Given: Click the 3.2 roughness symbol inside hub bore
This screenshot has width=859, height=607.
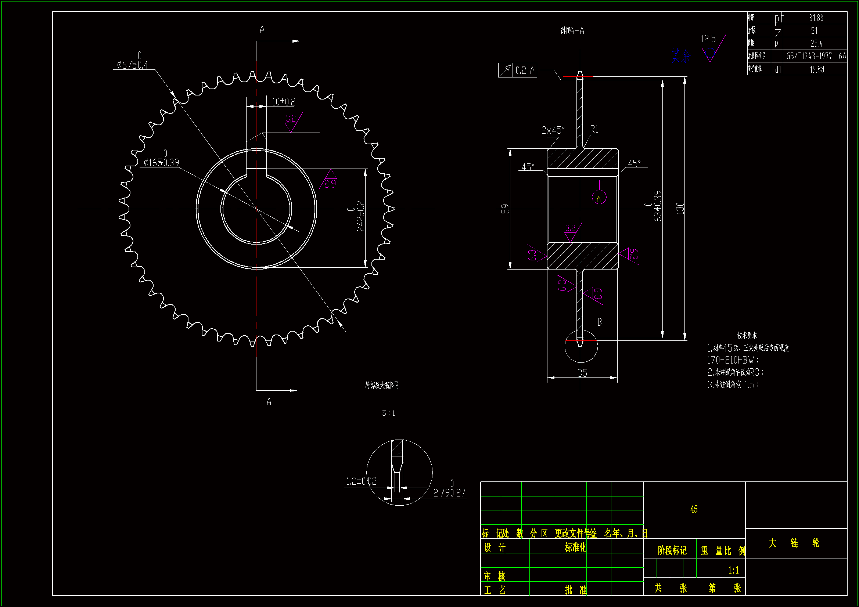Looking at the screenshot, I should coord(571,232).
